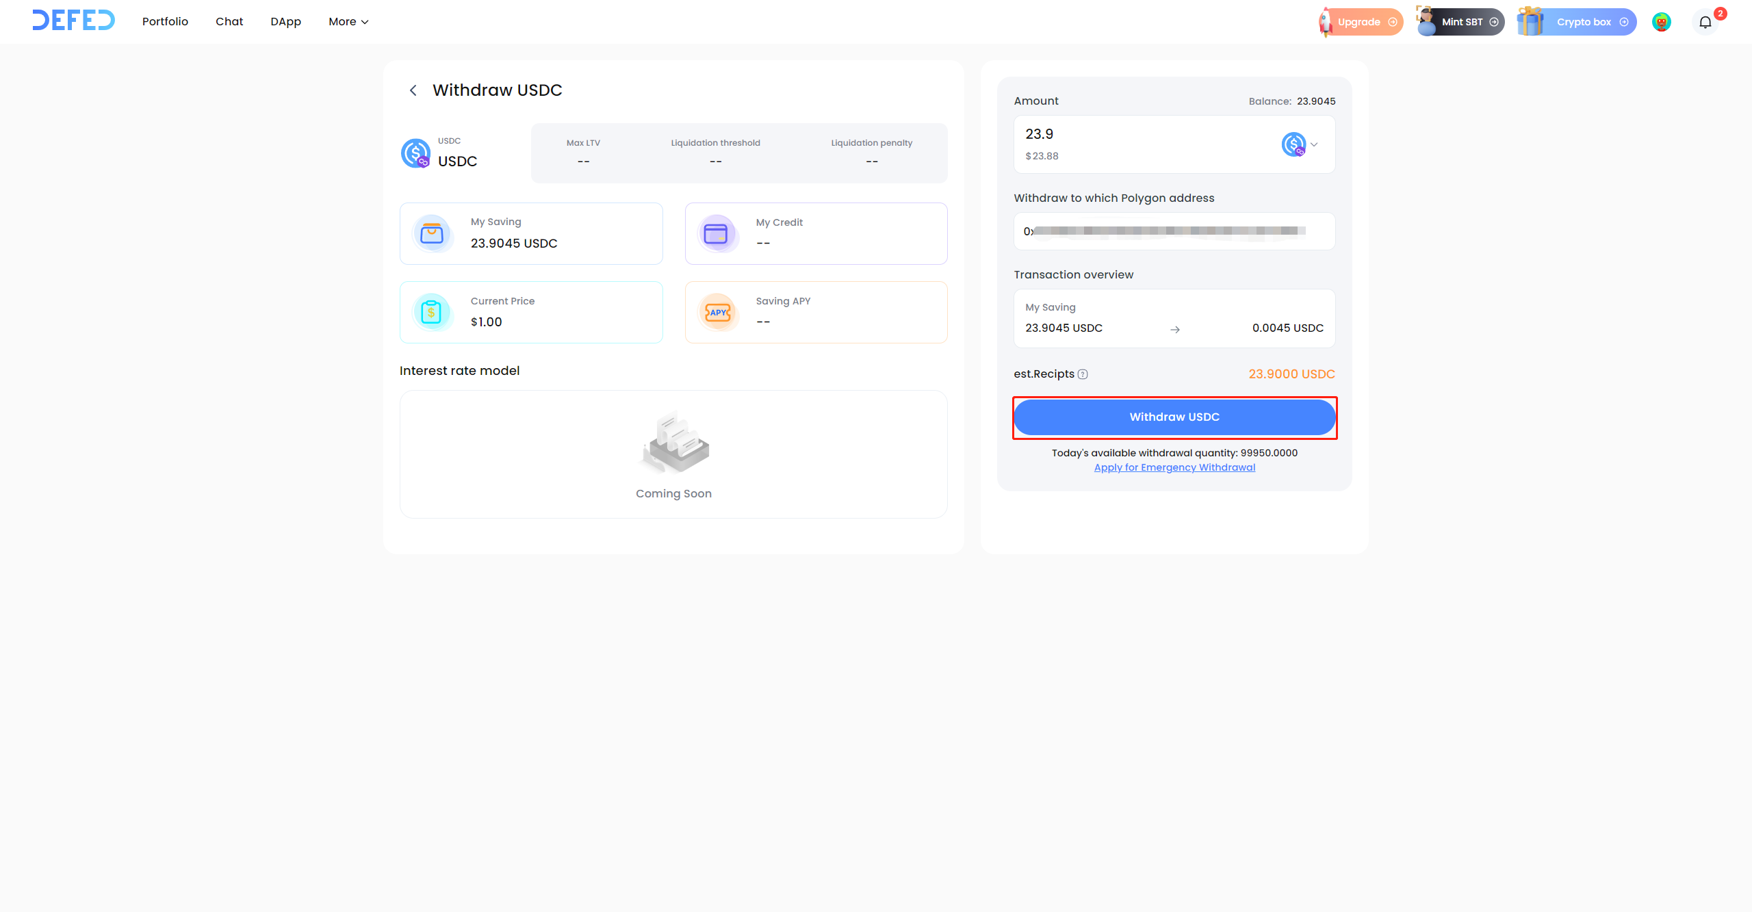Image resolution: width=1752 pixels, height=912 pixels.
Task: Click the My Saving wallet icon
Action: tap(432, 234)
